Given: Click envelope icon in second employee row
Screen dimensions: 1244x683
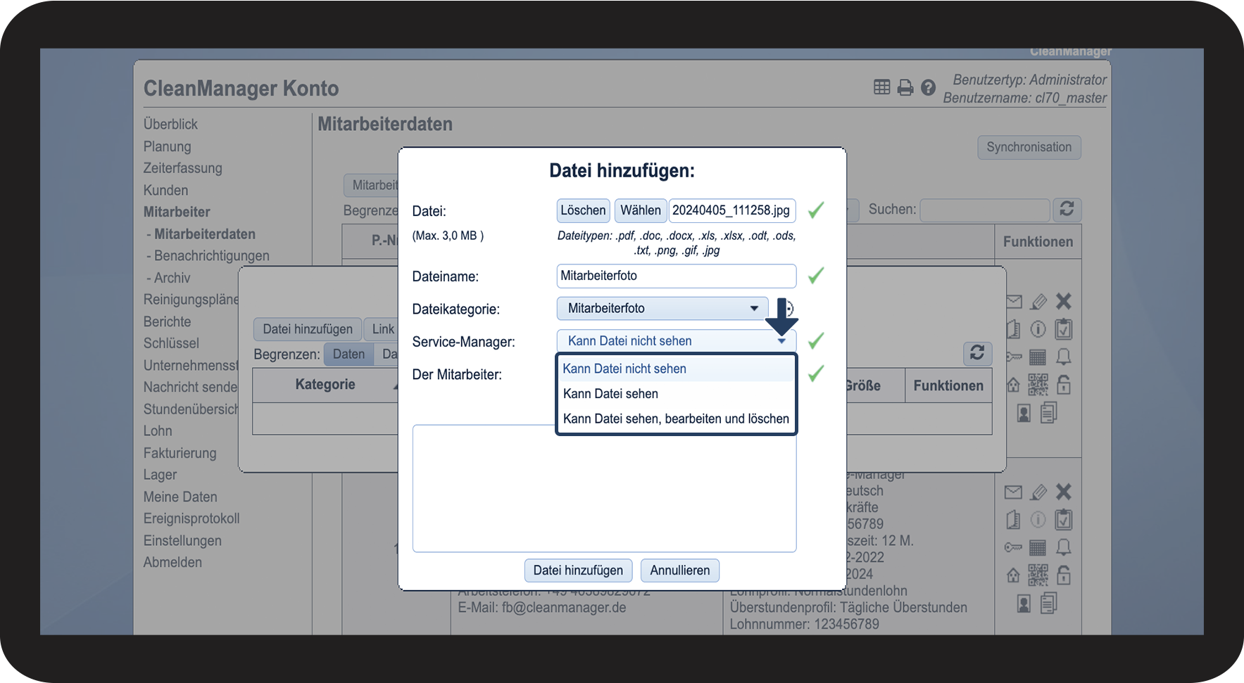Looking at the screenshot, I should 1013,492.
